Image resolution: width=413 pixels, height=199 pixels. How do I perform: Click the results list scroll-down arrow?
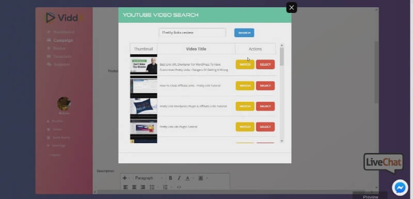click(x=282, y=141)
